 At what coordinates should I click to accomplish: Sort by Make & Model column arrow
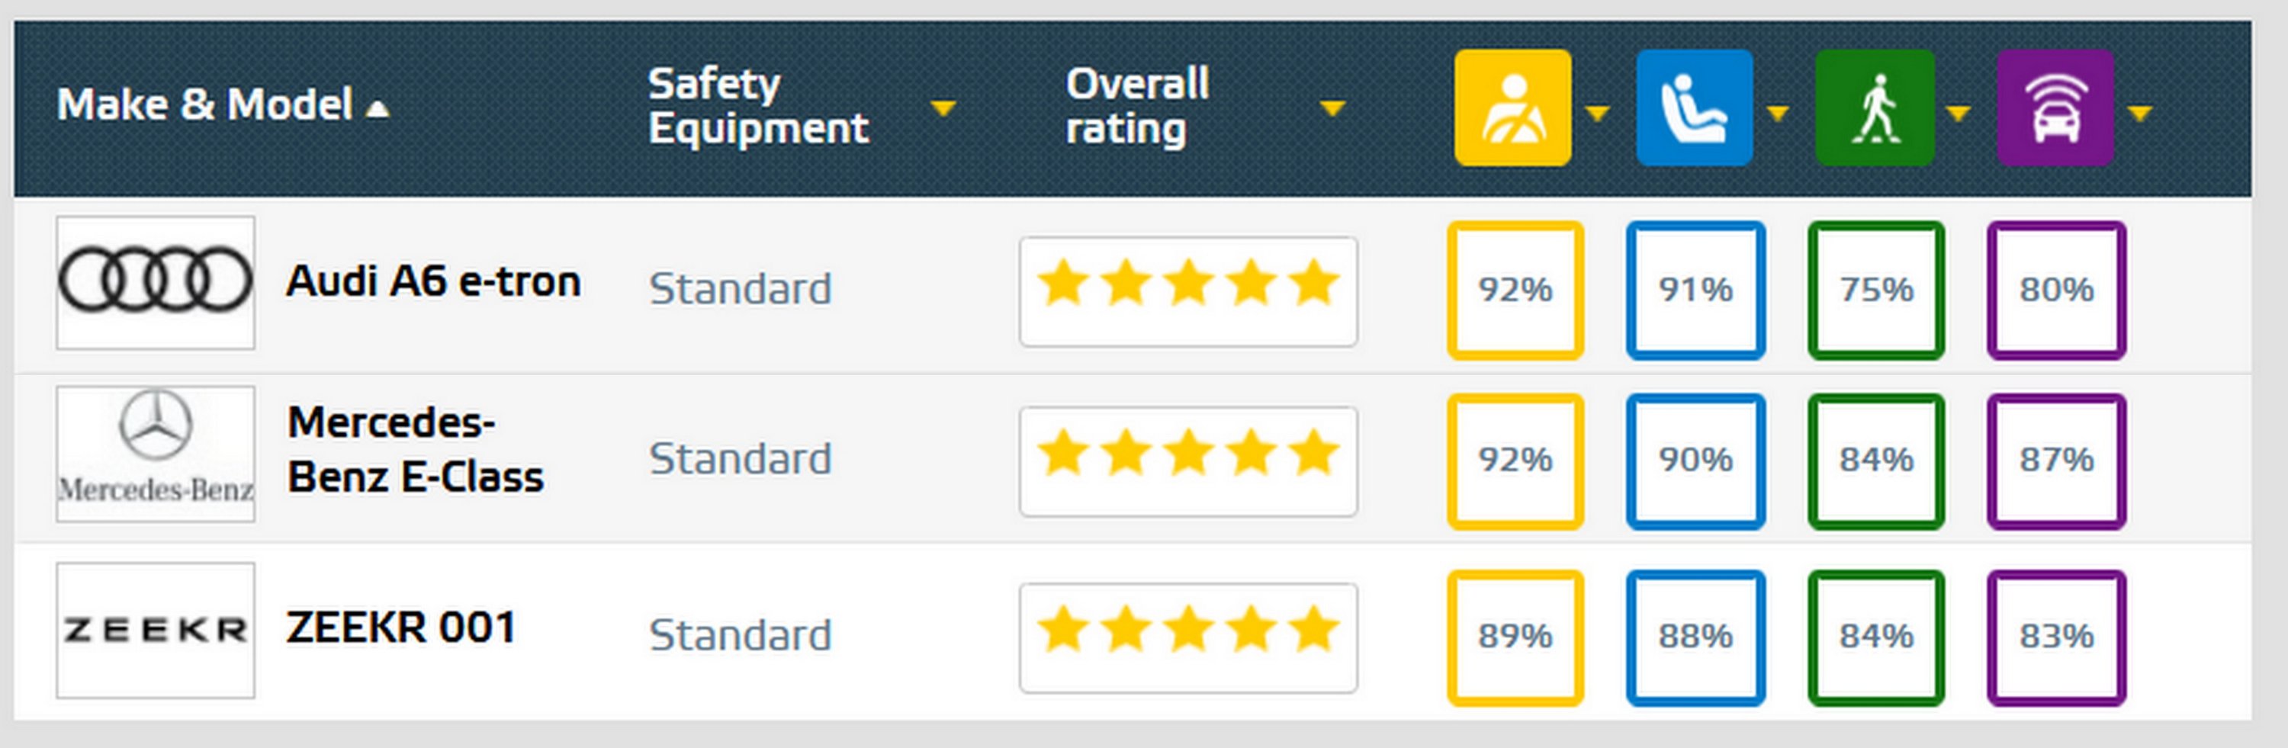(x=378, y=109)
